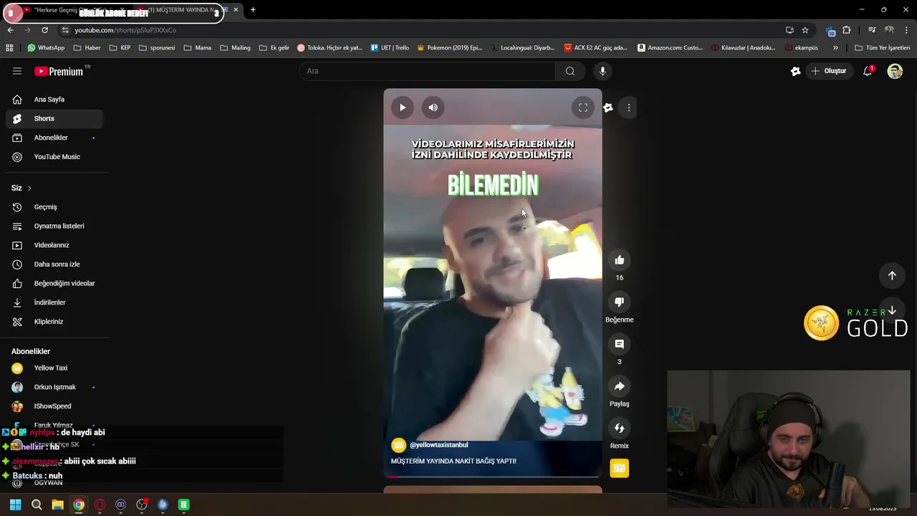The image size is (917, 516).
Task: Go to the previous Short with up arrow
Action: click(x=892, y=276)
